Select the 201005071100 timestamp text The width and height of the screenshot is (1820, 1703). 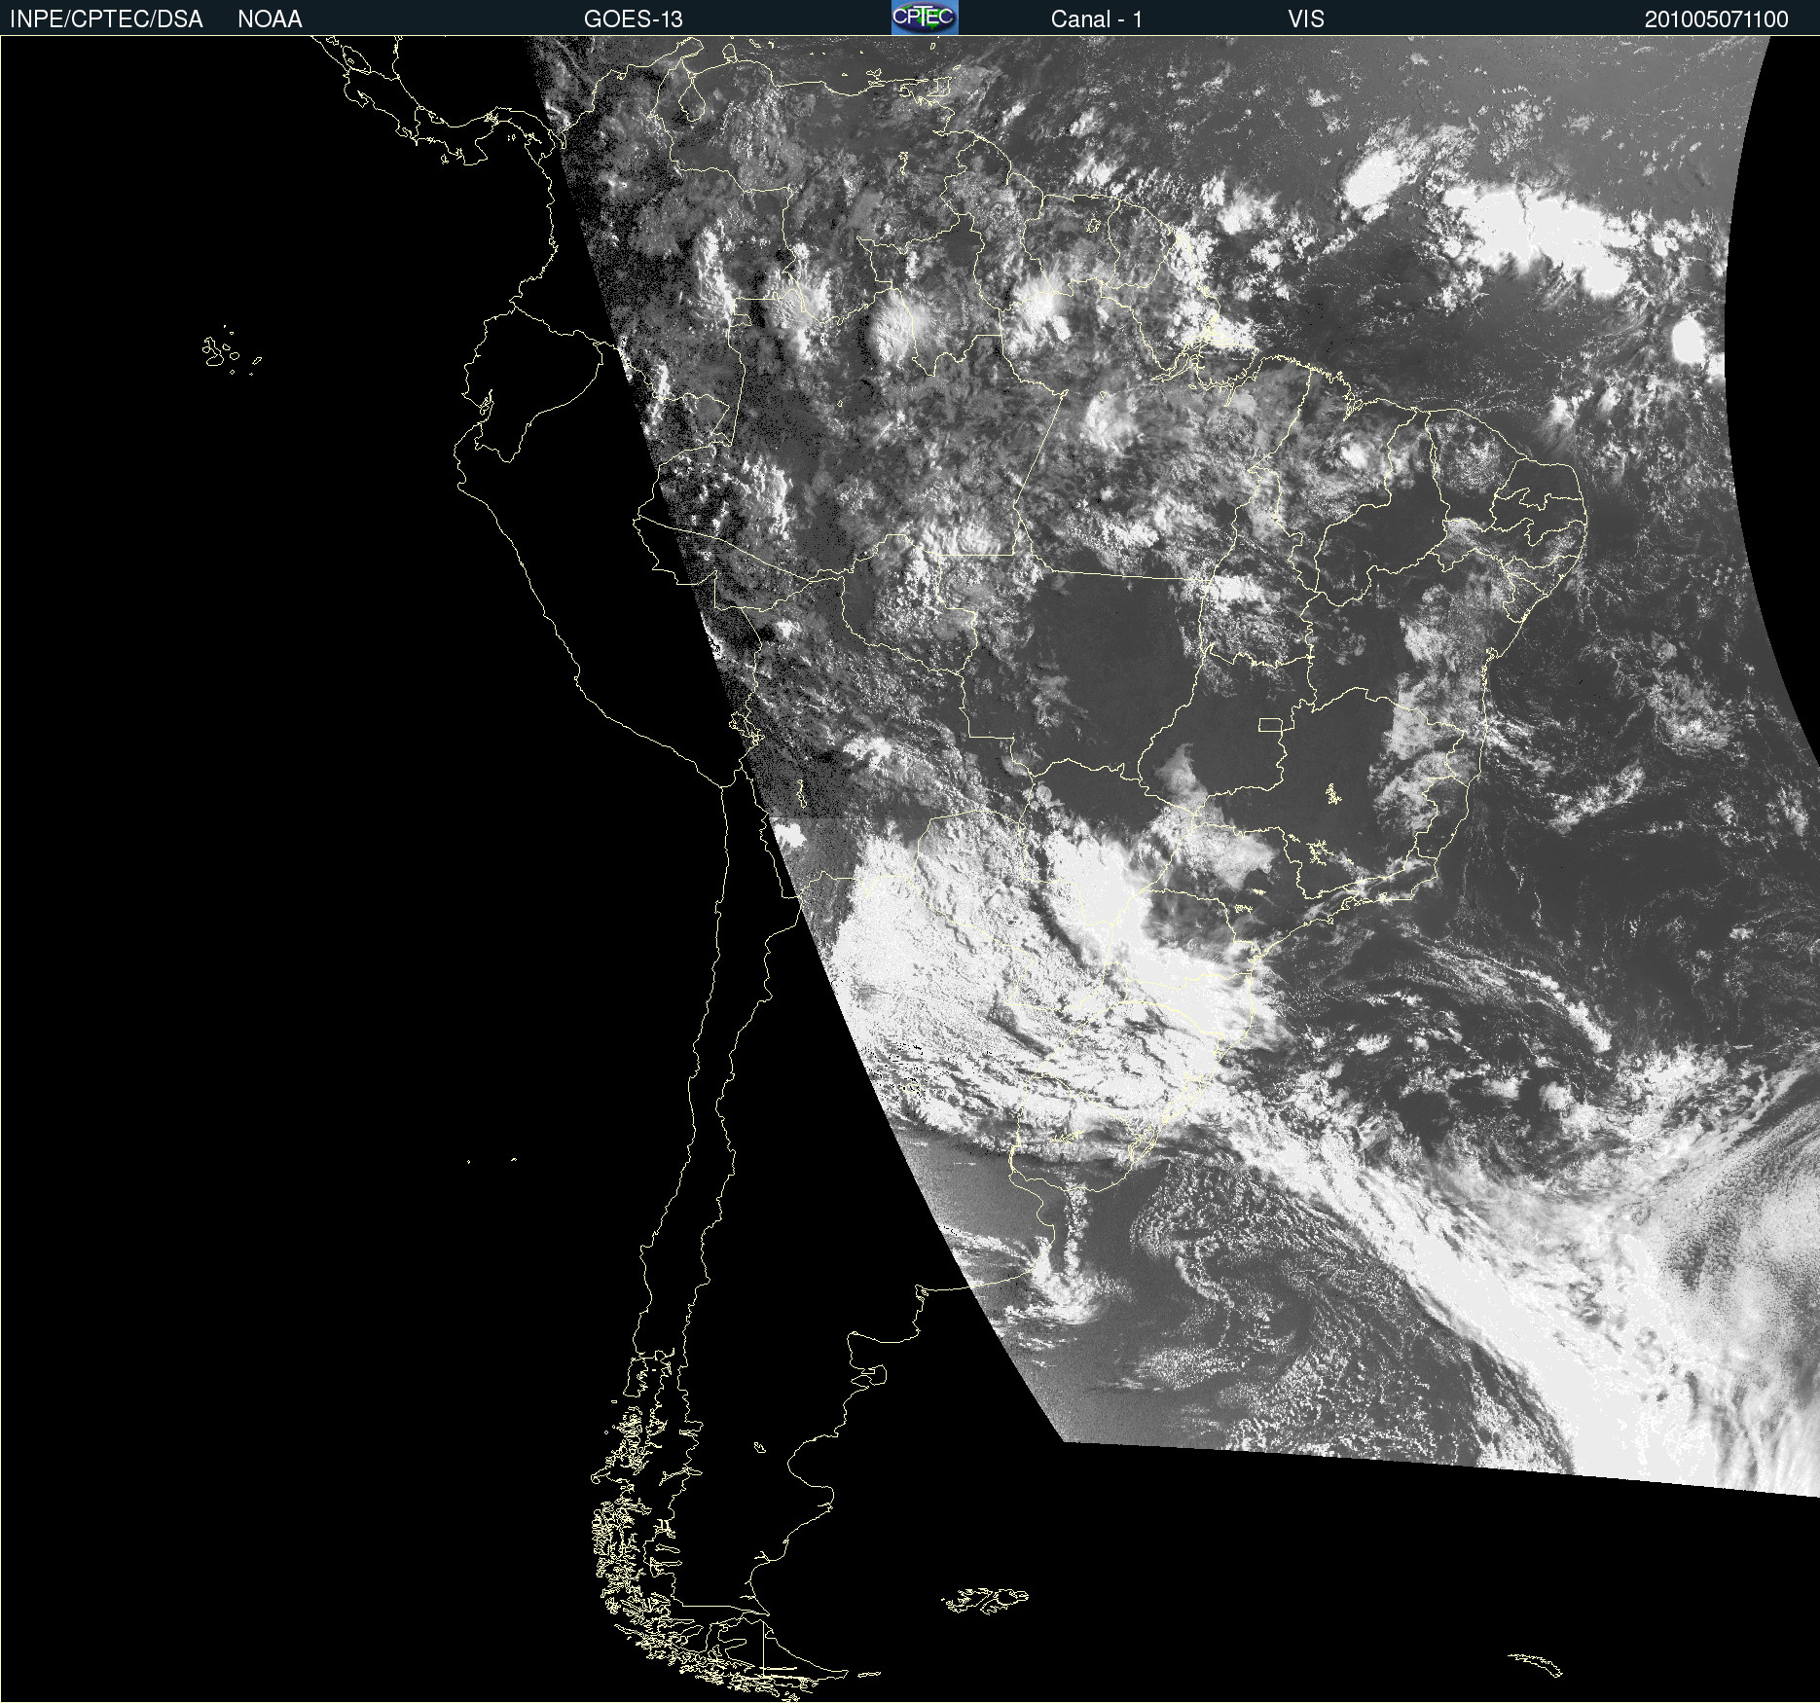pyautogui.click(x=1716, y=19)
